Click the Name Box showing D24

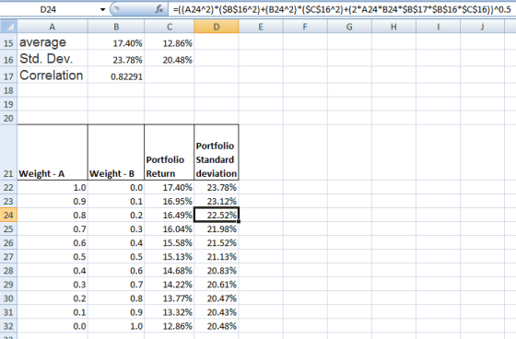[48, 9]
